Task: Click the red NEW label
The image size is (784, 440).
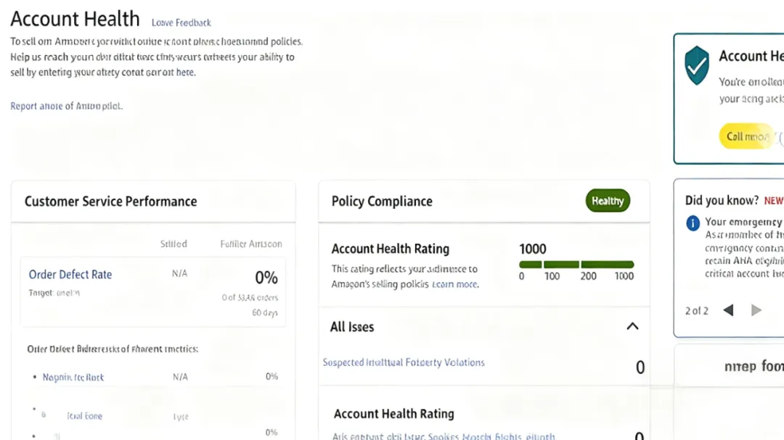Action: pyautogui.click(x=773, y=201)
